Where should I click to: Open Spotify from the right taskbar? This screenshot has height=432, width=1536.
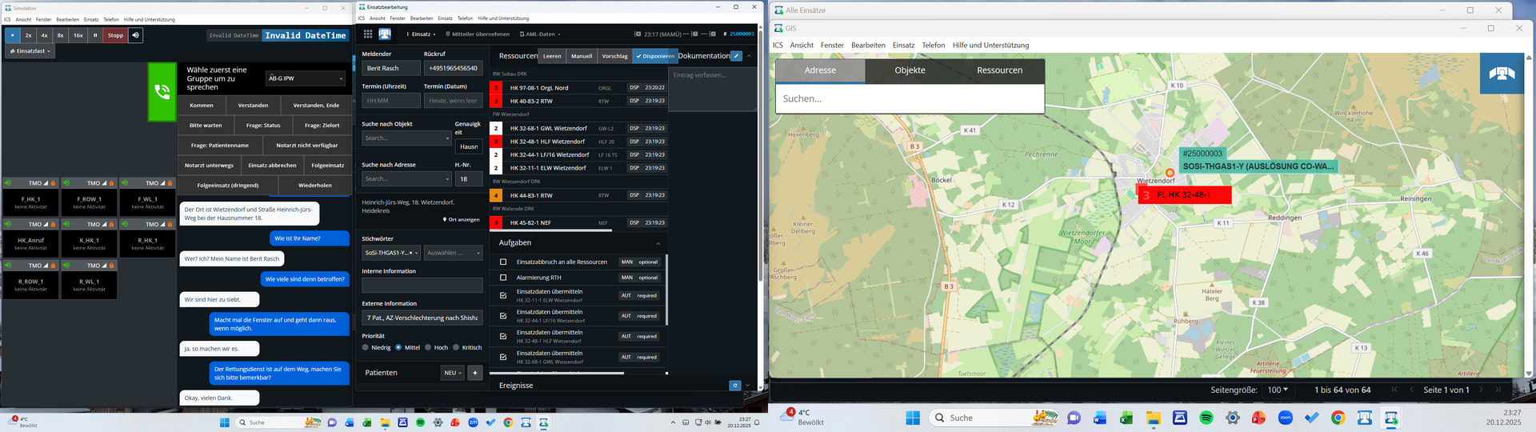(1206, 418)
